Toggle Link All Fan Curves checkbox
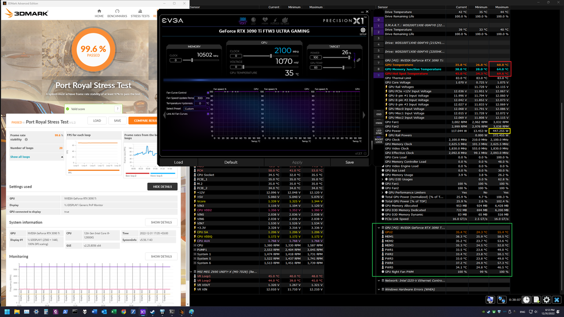Image resolution: width=564 pixels, height=317 pixels. pyautogui.click(x=208, y=114)
